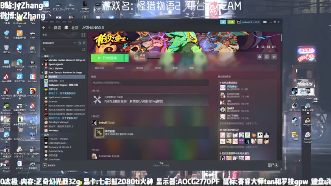Viewport: 331px width, 186px height.
Task: Open the games and software filter dropdown
Action: (59, 43)
